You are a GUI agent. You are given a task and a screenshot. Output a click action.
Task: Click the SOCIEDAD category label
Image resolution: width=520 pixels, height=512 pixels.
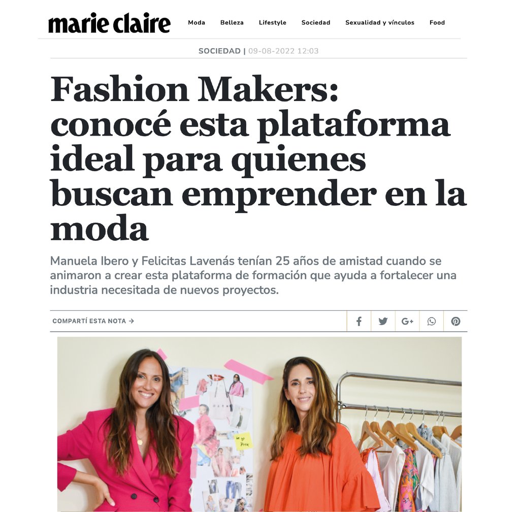[219, 51]
